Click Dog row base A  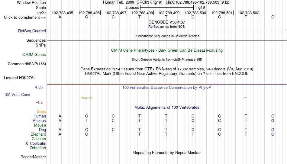[60, 130]
